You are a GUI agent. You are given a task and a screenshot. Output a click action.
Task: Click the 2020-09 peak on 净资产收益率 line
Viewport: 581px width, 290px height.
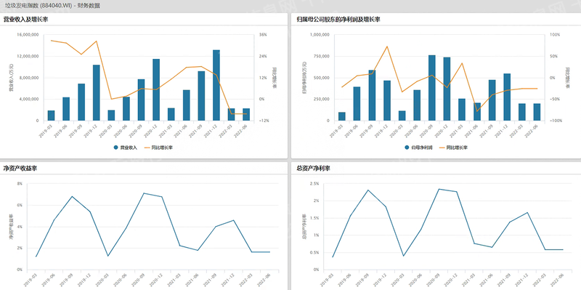point(144,193)
